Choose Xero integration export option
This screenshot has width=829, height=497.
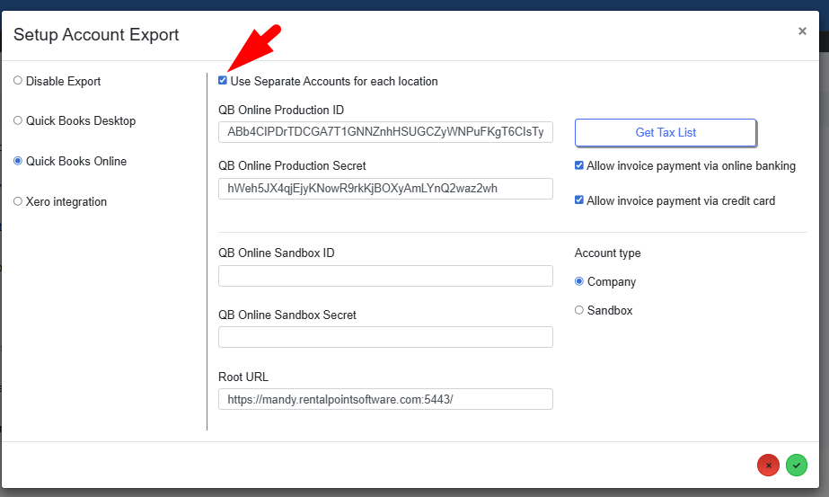click(x=18, y=201)
